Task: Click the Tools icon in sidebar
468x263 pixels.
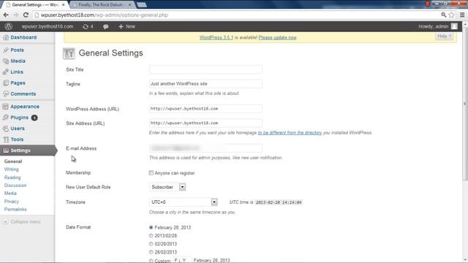Action: (6, 140)
